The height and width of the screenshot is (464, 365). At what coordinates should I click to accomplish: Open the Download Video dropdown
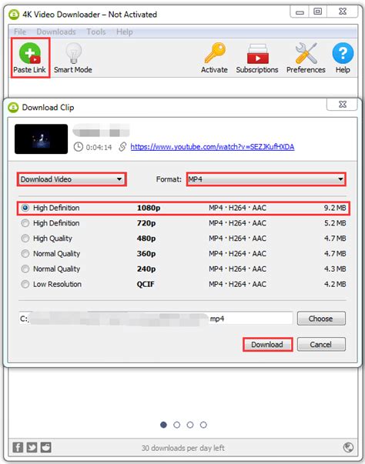pos(72,179)
